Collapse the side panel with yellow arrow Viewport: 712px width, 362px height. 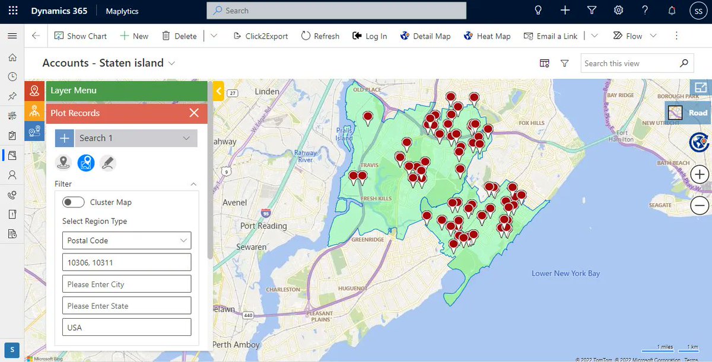218,91
